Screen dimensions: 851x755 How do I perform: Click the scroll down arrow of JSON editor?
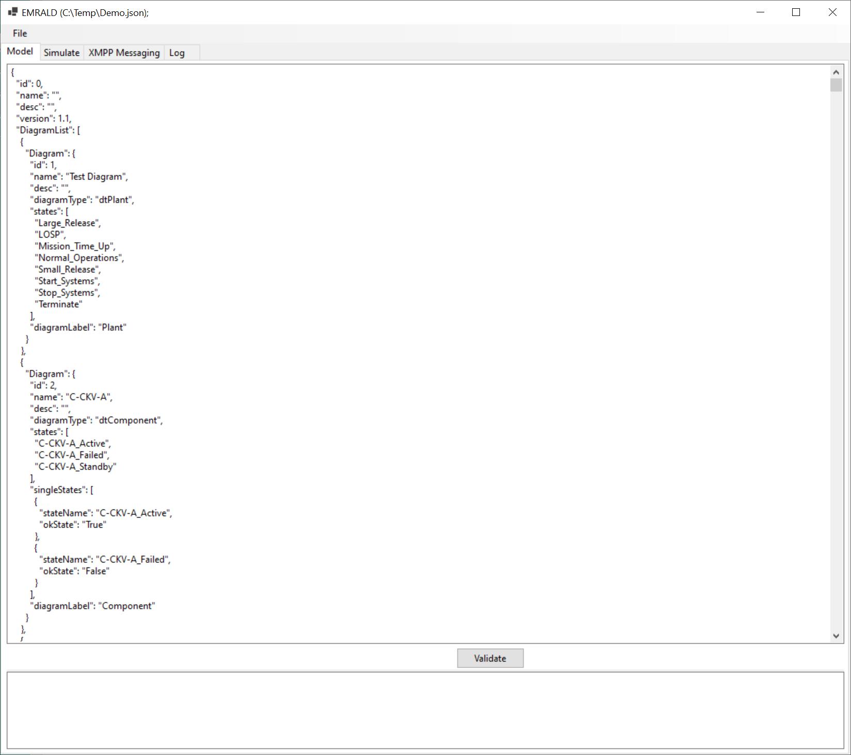pyautogui.click(x=836, y=636)
